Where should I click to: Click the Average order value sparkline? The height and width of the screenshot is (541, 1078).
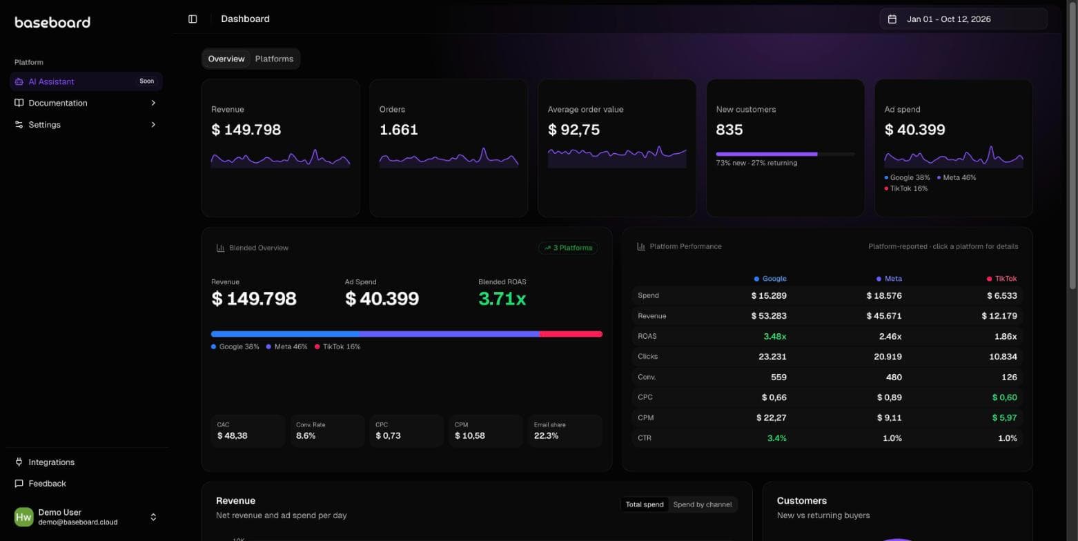click(617, 157)
